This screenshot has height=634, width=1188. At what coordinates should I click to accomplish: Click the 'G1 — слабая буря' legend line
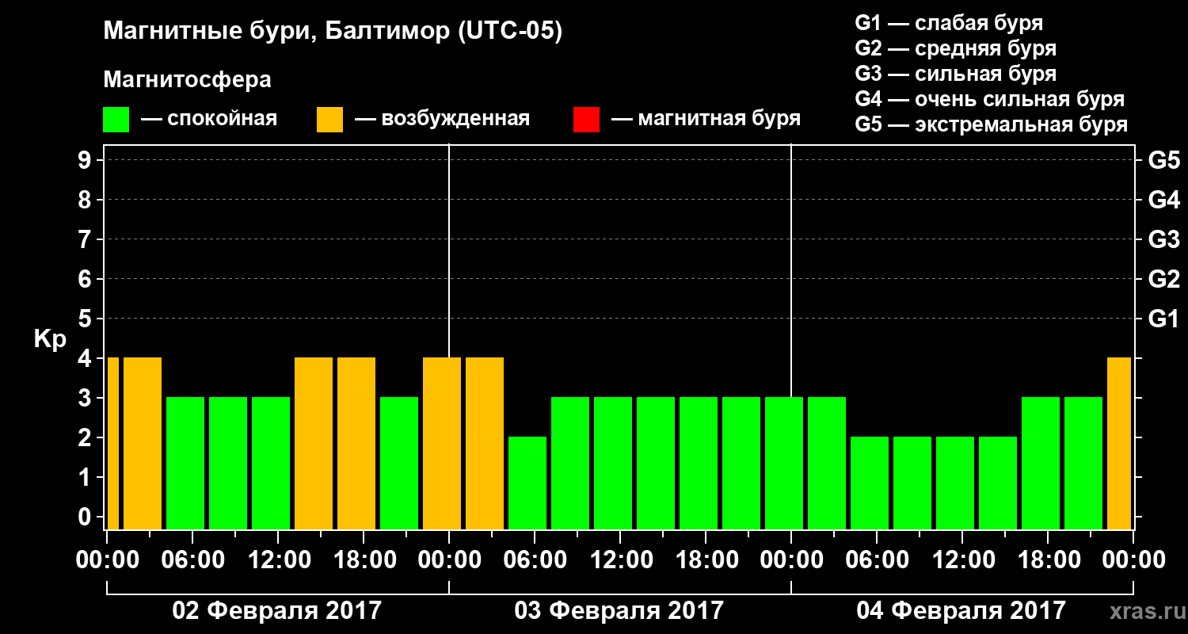(949, 23)
